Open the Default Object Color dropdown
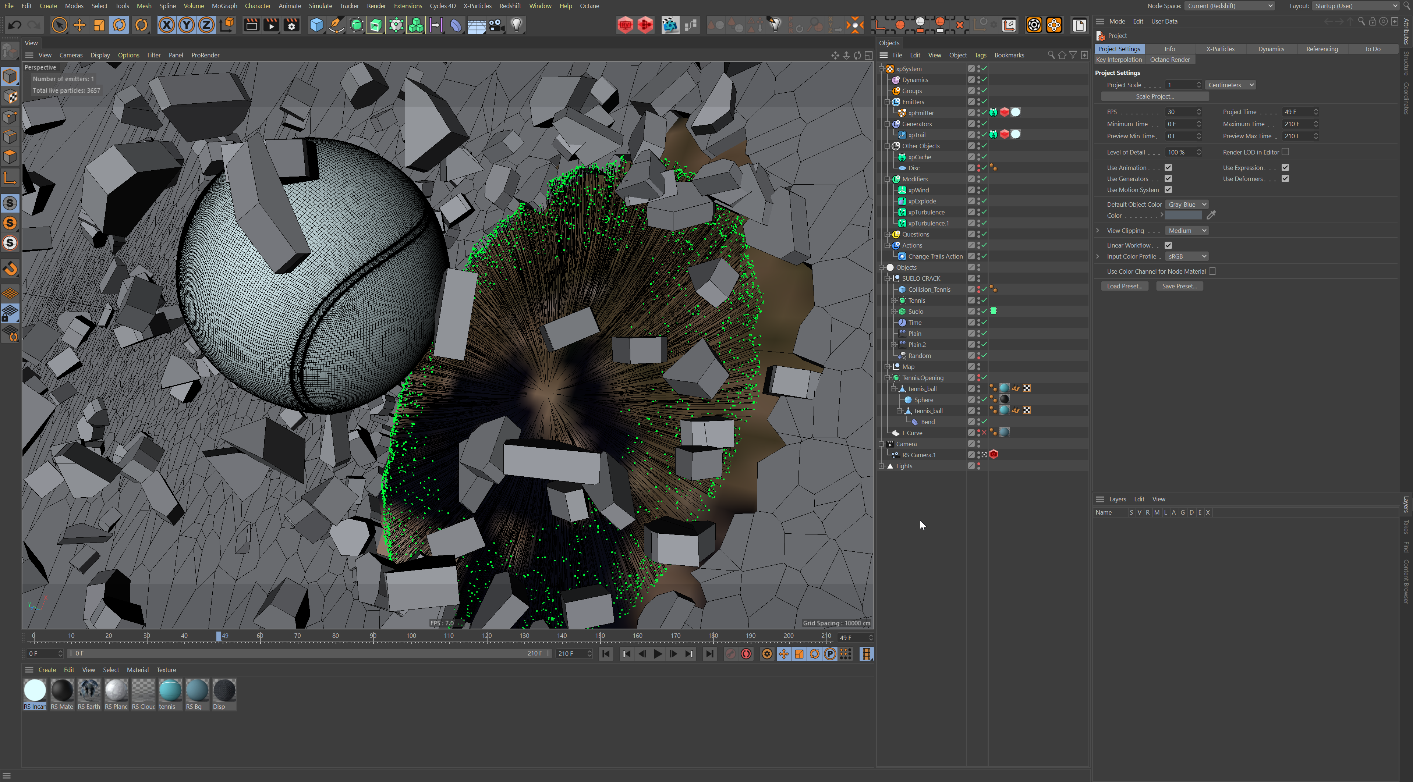1413x782 pixels. tap(1186, 205)
